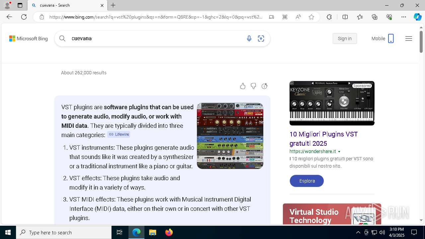Open the Bing hamburger menu
425x239 pixels.
pos(409,39)
